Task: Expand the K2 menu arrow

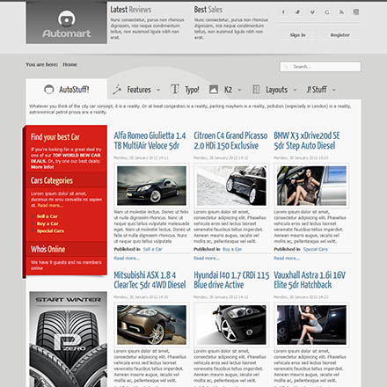Action: (x=239, y=90)
